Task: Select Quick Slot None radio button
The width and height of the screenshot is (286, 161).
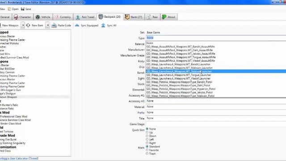Action: 147,129
